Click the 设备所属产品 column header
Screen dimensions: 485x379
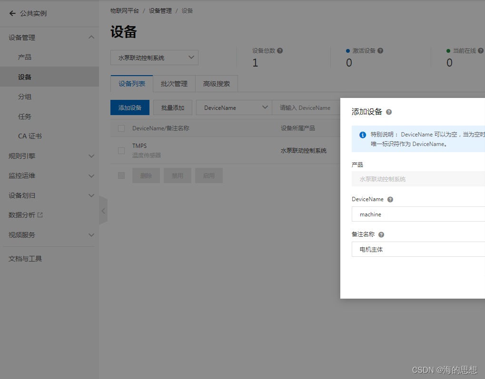click(297, 128)
